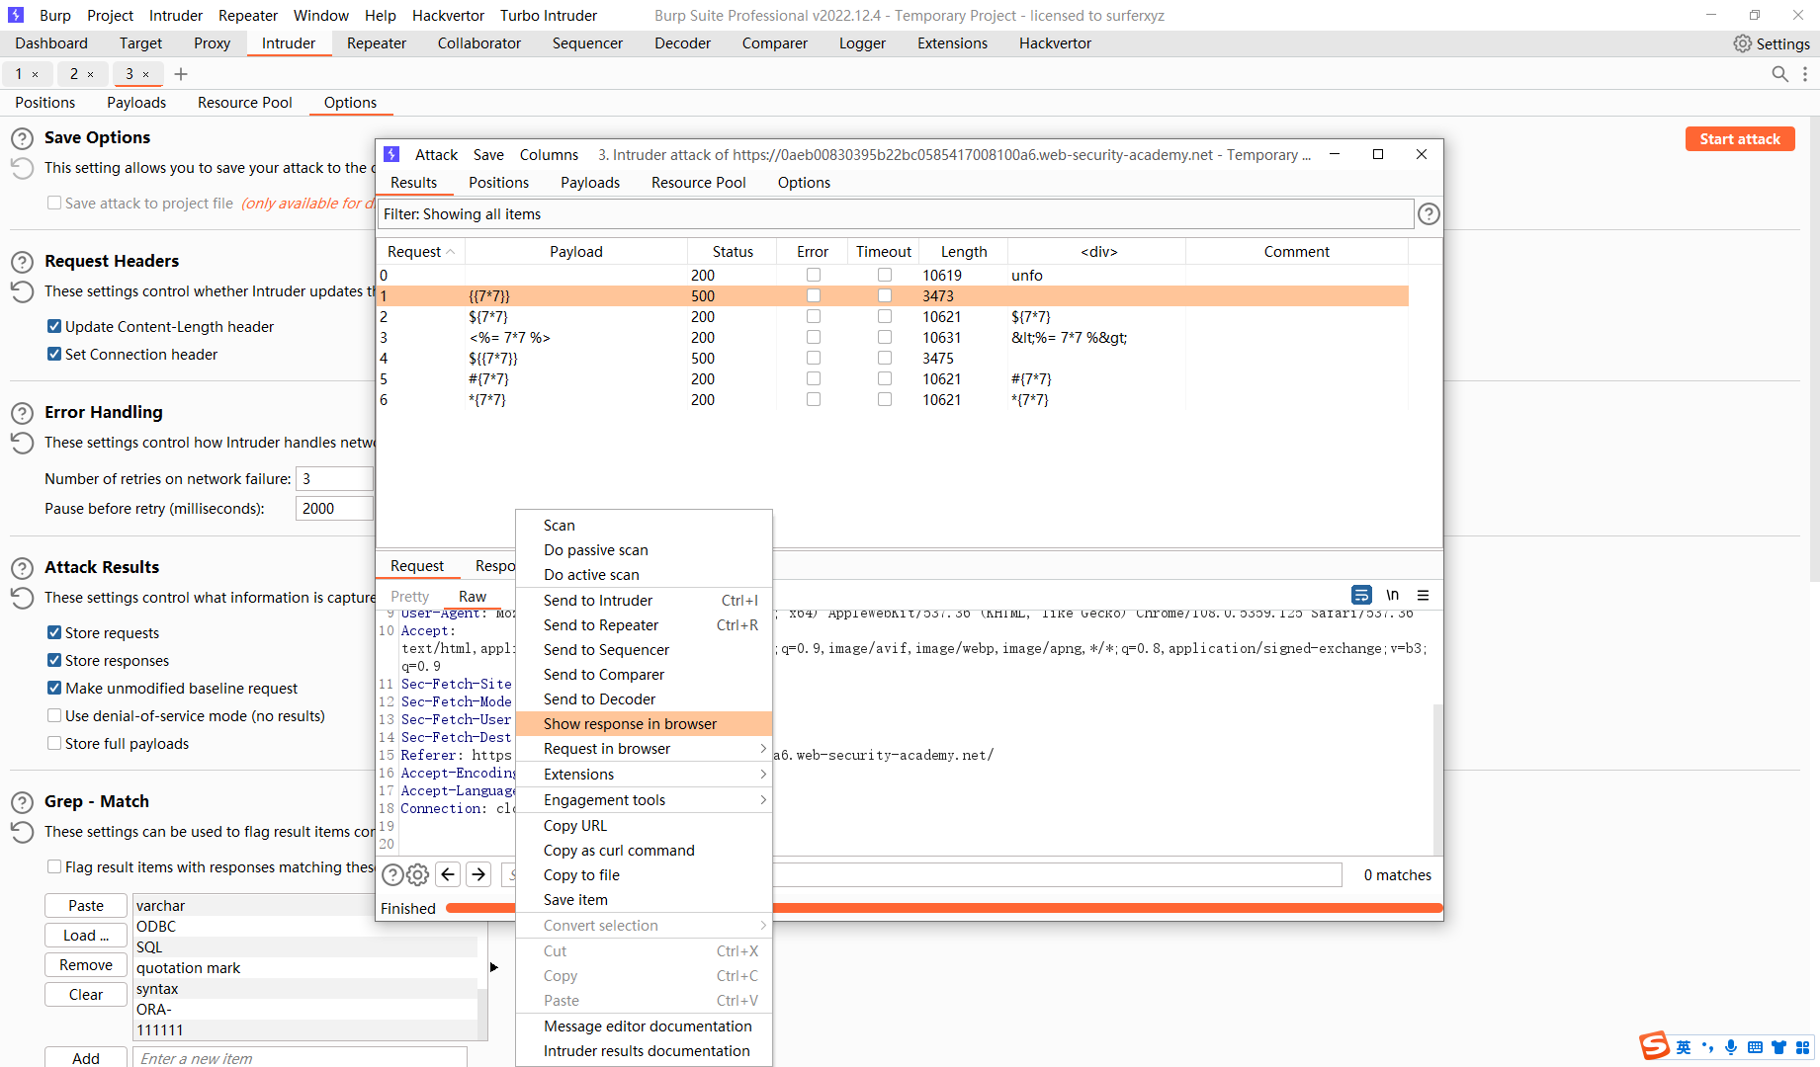Open filter help icon in attack window
This screenshot has width=1820, height=1067.
[1429, 214]
